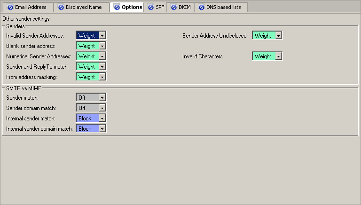361x205 pixels.
Task: Expand the Sender domain match dropdown
Action: point(102,108)
